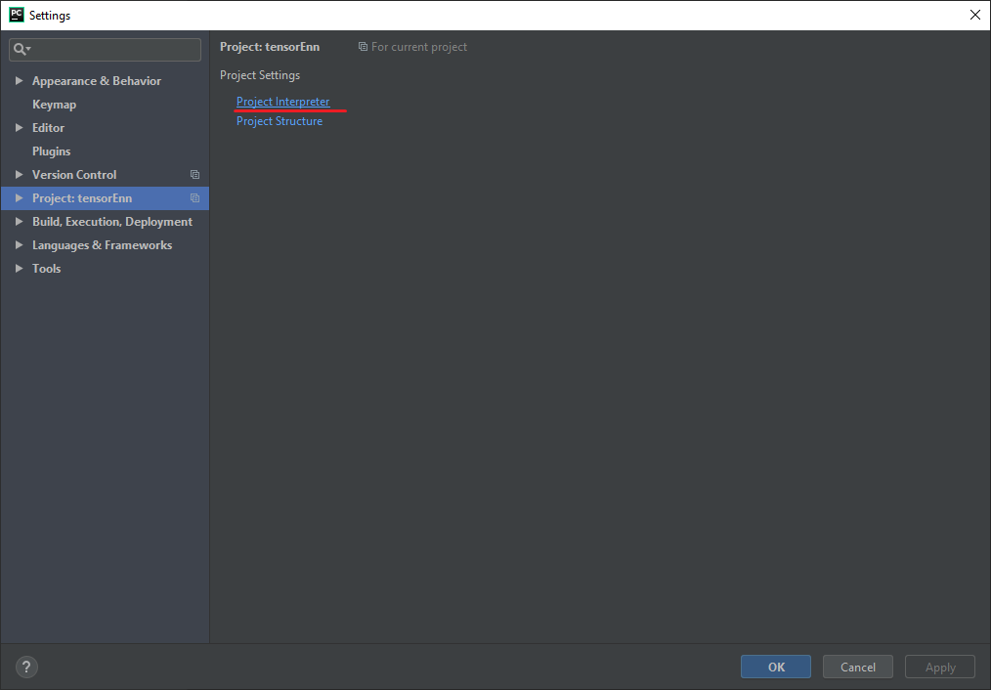The height and width of the screenshot is (690, 991).
Task: Click the 'Project: tensorEnn' page title
Action: pos(270,47)
